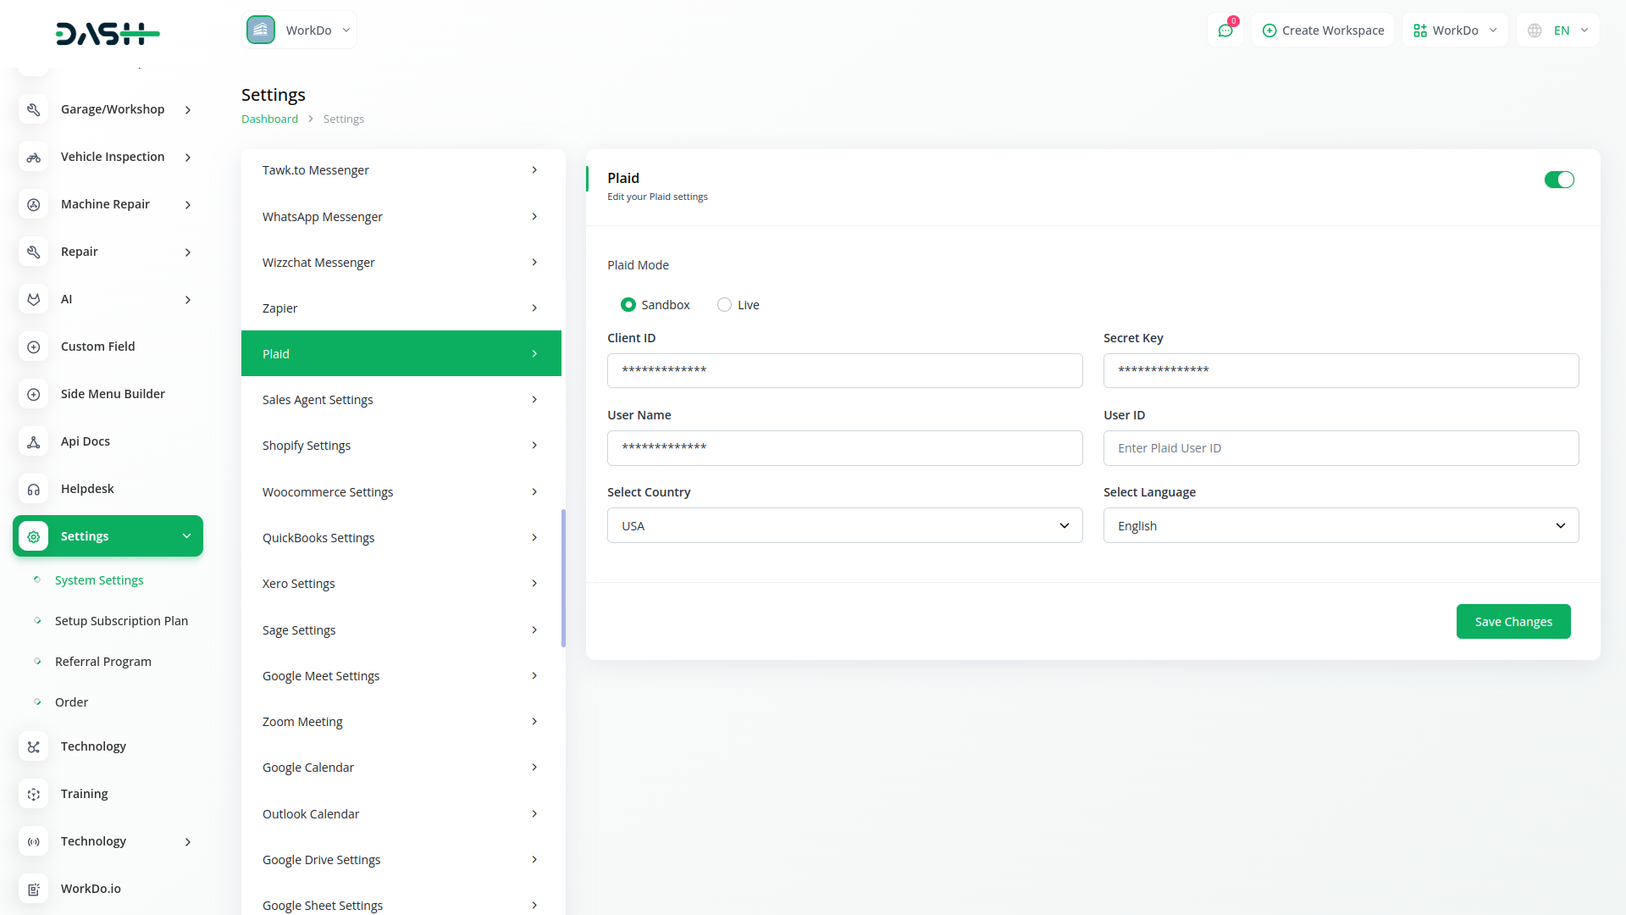Open Google Calendar settings
This screenshot has height=915, width=1626.
pyautogui.click(x=401, y=768)
